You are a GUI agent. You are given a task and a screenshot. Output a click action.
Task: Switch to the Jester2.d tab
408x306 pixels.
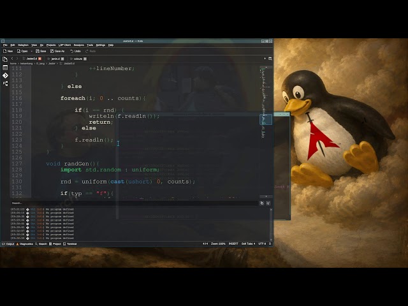(31, 59)
